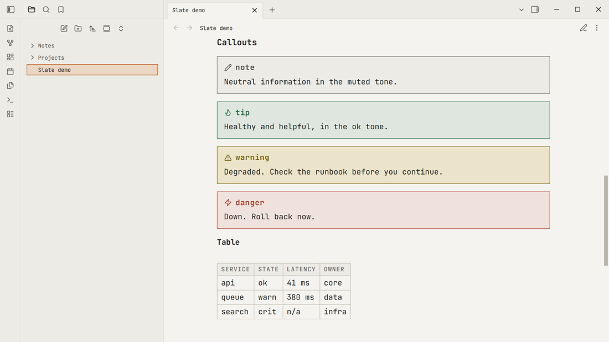
Task: Open graph view from the ribbon
Action: [11, 43]
